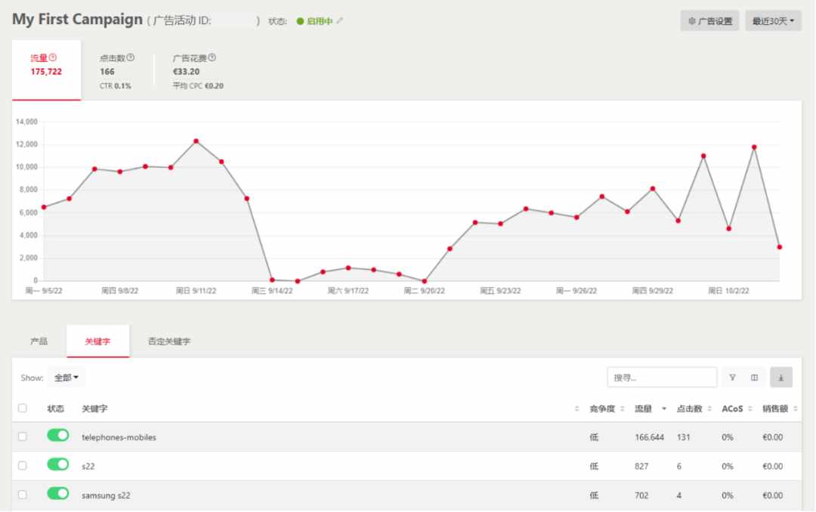
Task: Open the 广告设置 settings button
Action: [x=709, y=21]
